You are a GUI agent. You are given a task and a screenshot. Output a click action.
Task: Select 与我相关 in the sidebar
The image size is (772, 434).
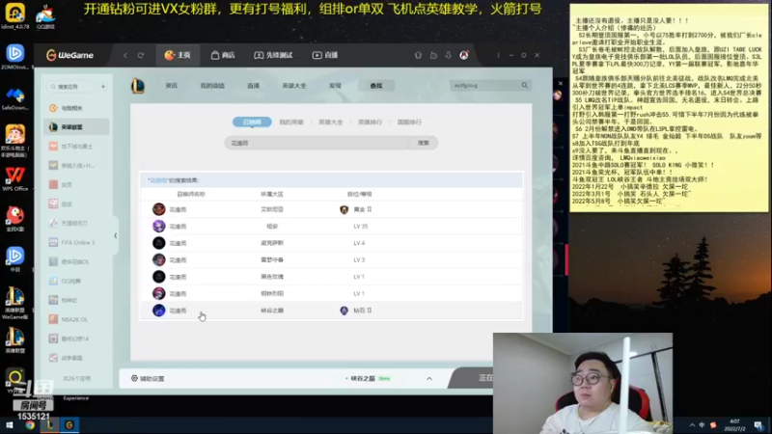(x=77, y=108)
